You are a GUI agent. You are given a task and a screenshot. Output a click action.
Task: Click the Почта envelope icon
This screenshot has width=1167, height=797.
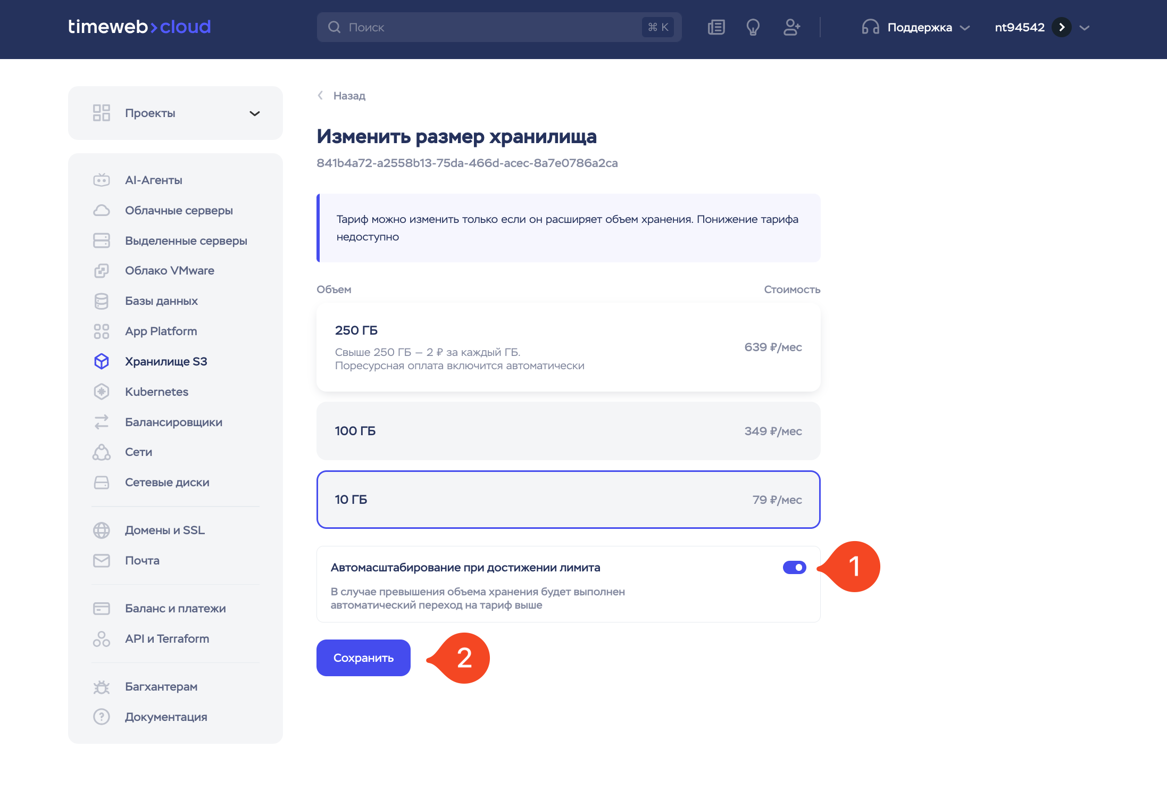click(x=101, y=560)
